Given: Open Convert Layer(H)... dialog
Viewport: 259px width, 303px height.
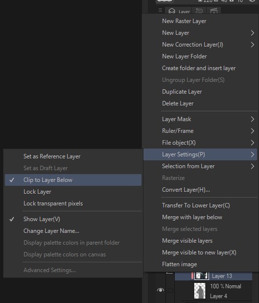Looking at the screenshot, I should tap(200, 190).
